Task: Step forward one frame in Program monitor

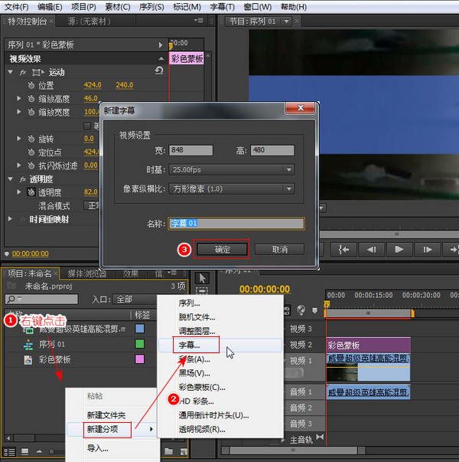Action: [427, 250]
